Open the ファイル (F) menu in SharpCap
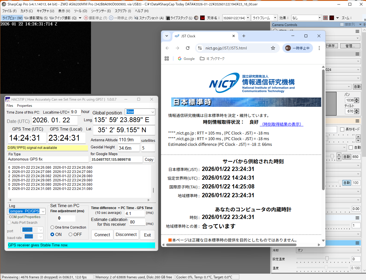Viewport: 366px width, 280px height. (9, 11)
